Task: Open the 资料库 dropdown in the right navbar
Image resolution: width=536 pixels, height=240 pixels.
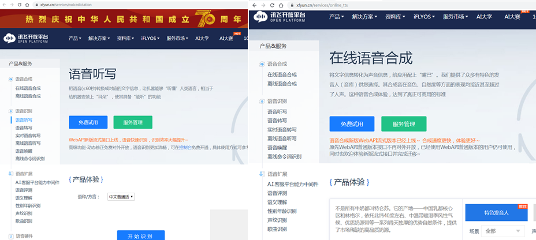Action: (395, 17)
